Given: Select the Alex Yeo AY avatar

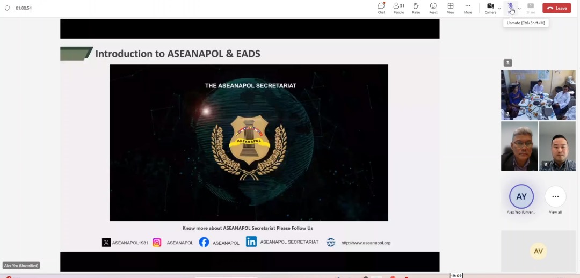Looking at the screenshot, I should point(521,197).
